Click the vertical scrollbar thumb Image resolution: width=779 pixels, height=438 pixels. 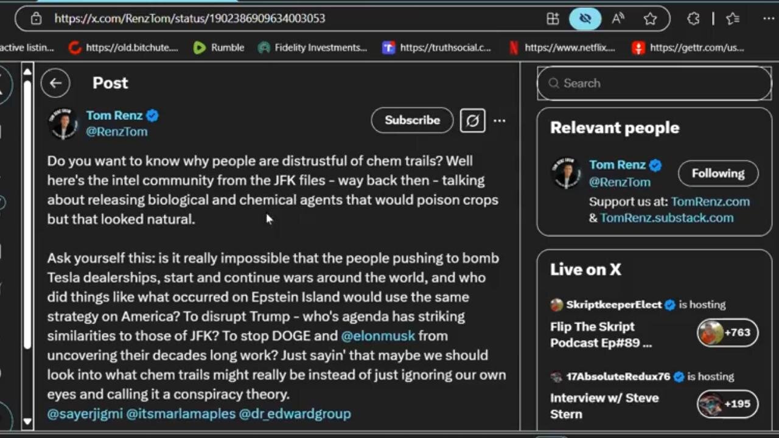coord(27,214)
